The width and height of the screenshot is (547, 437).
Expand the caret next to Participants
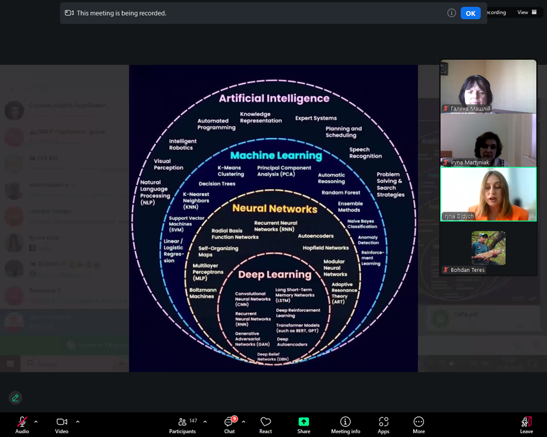tap(205, 422)
